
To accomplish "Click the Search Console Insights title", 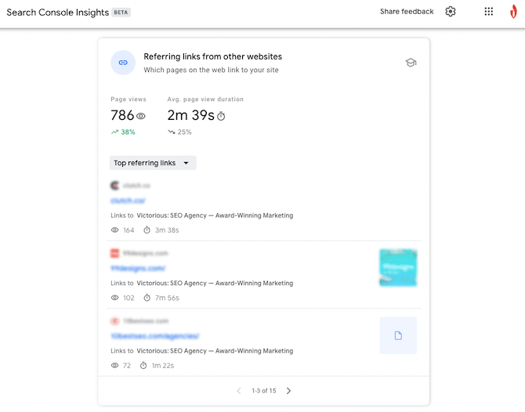I will coord(57,13).
